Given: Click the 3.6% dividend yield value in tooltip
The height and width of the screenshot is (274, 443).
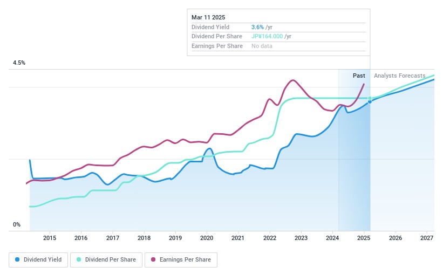Looking at the screenshot, I should click(x=257, y=27).
